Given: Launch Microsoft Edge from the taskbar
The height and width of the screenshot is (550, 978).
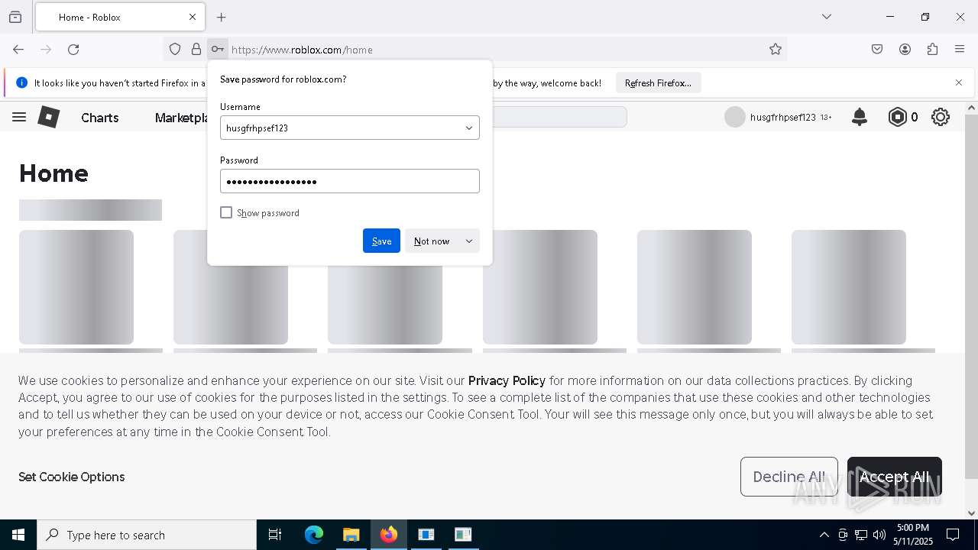Looking at the screenshot, I should pos(314,535).
